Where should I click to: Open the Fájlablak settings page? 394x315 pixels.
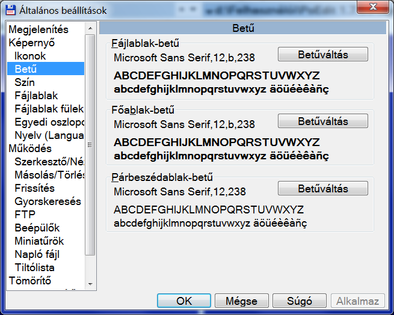click(x=36, y=96)
